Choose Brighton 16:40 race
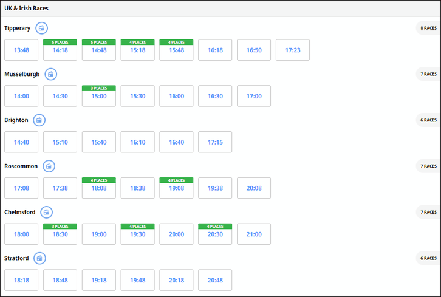This screenshot has width=441, height=297. 176,142
